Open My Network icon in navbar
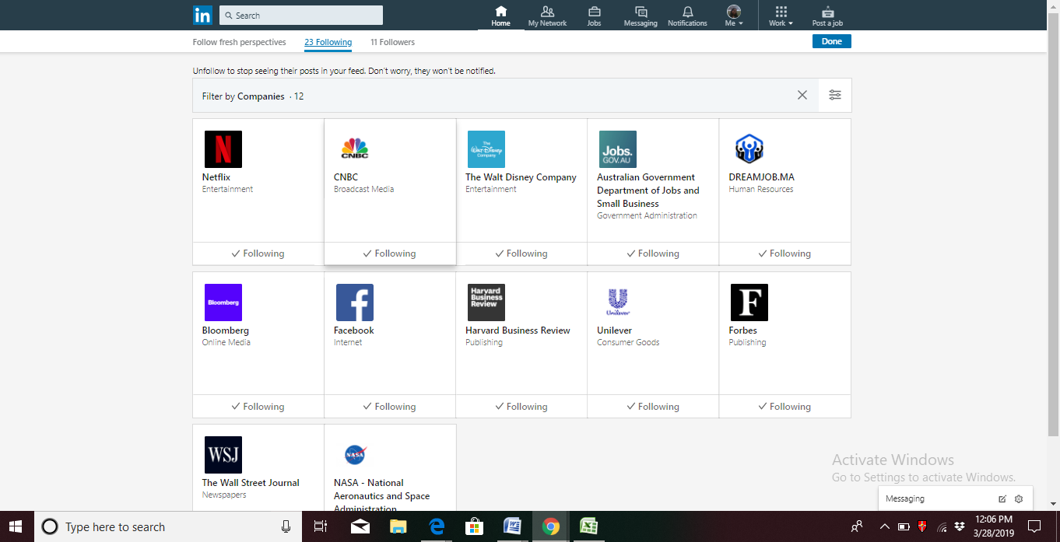Viewport: 1060px width, 542px height. tap(547, 12)
